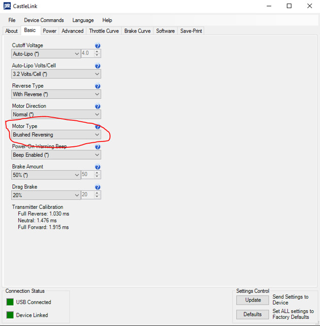The width and height of the screenshot is (320, 326).
Task: Click the USB Connected green indicator
Action: (10, 302)
